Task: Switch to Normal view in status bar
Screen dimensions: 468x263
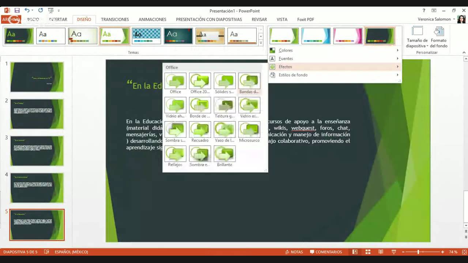Action: (x=355, y=252)
